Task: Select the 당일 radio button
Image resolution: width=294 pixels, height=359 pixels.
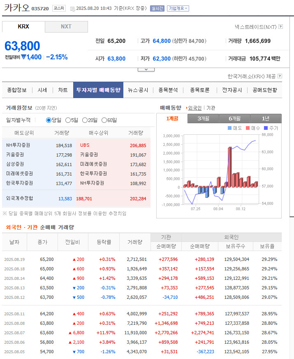Action: click(49, 120)
